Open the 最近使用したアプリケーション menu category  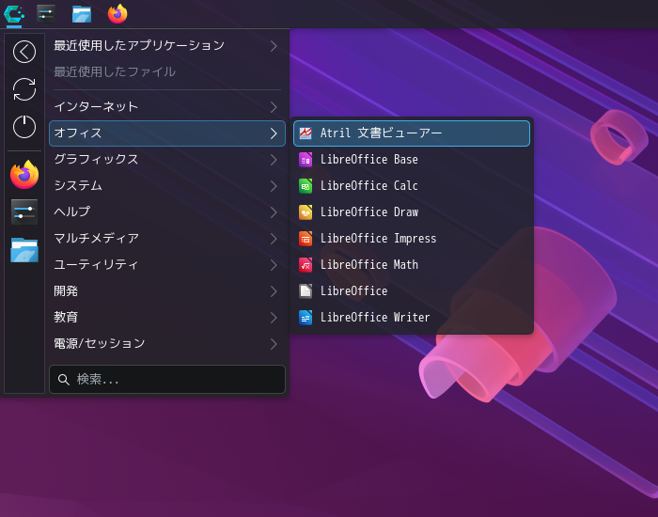167,46
